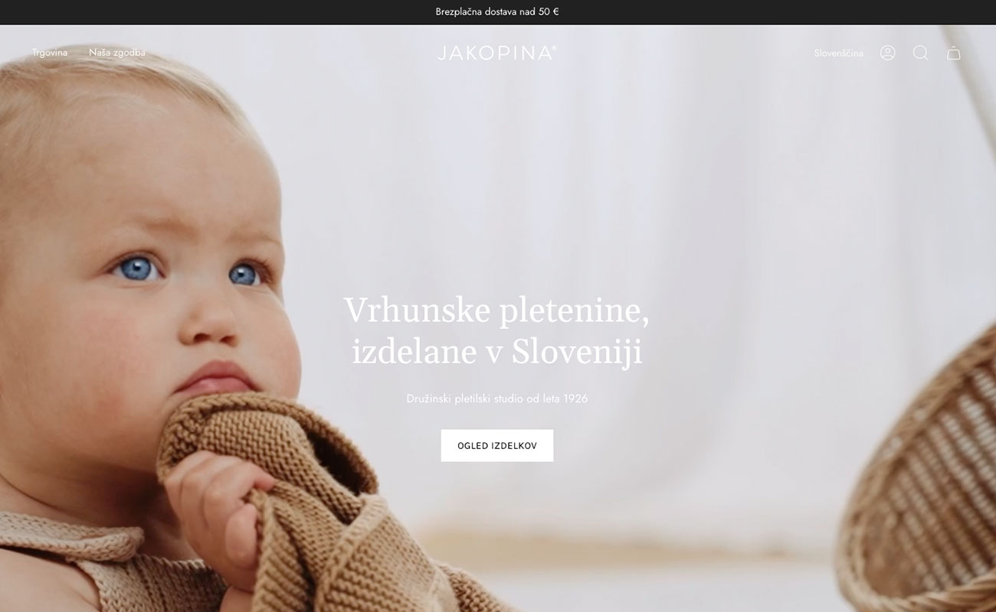Viewport: 996px width, 612px height.
Task: Open the shopping cart icon
Action: coord(954,53)
